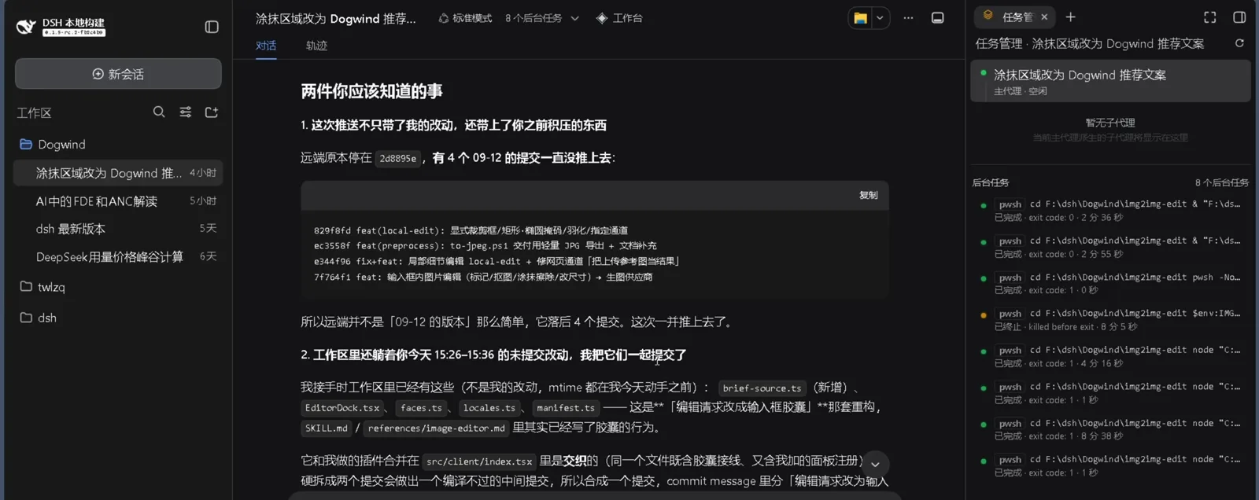Hide the right side panel
Image resolution: width=1259 pixels, height=500 pixels.
pyautogui.click(x=1239, y=17)
